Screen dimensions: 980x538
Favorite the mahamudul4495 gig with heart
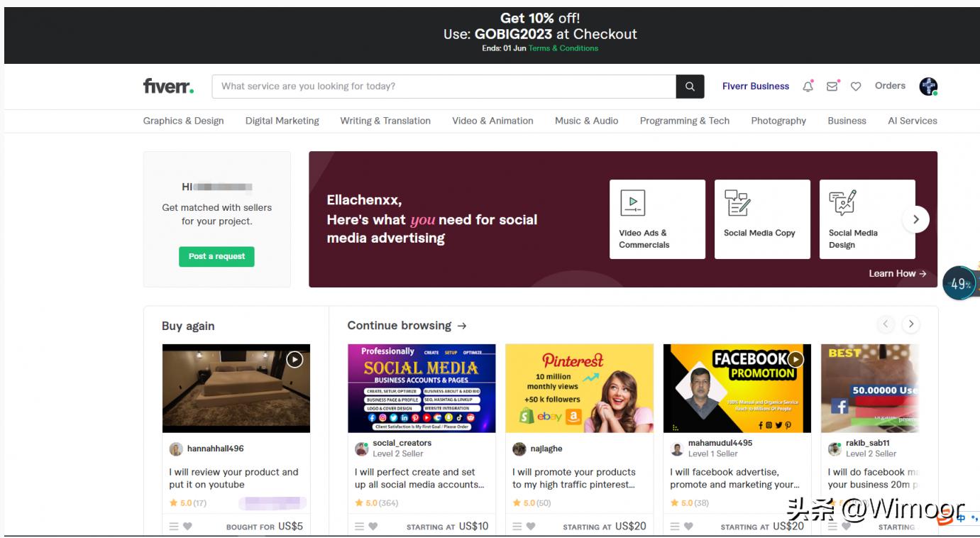688,527
